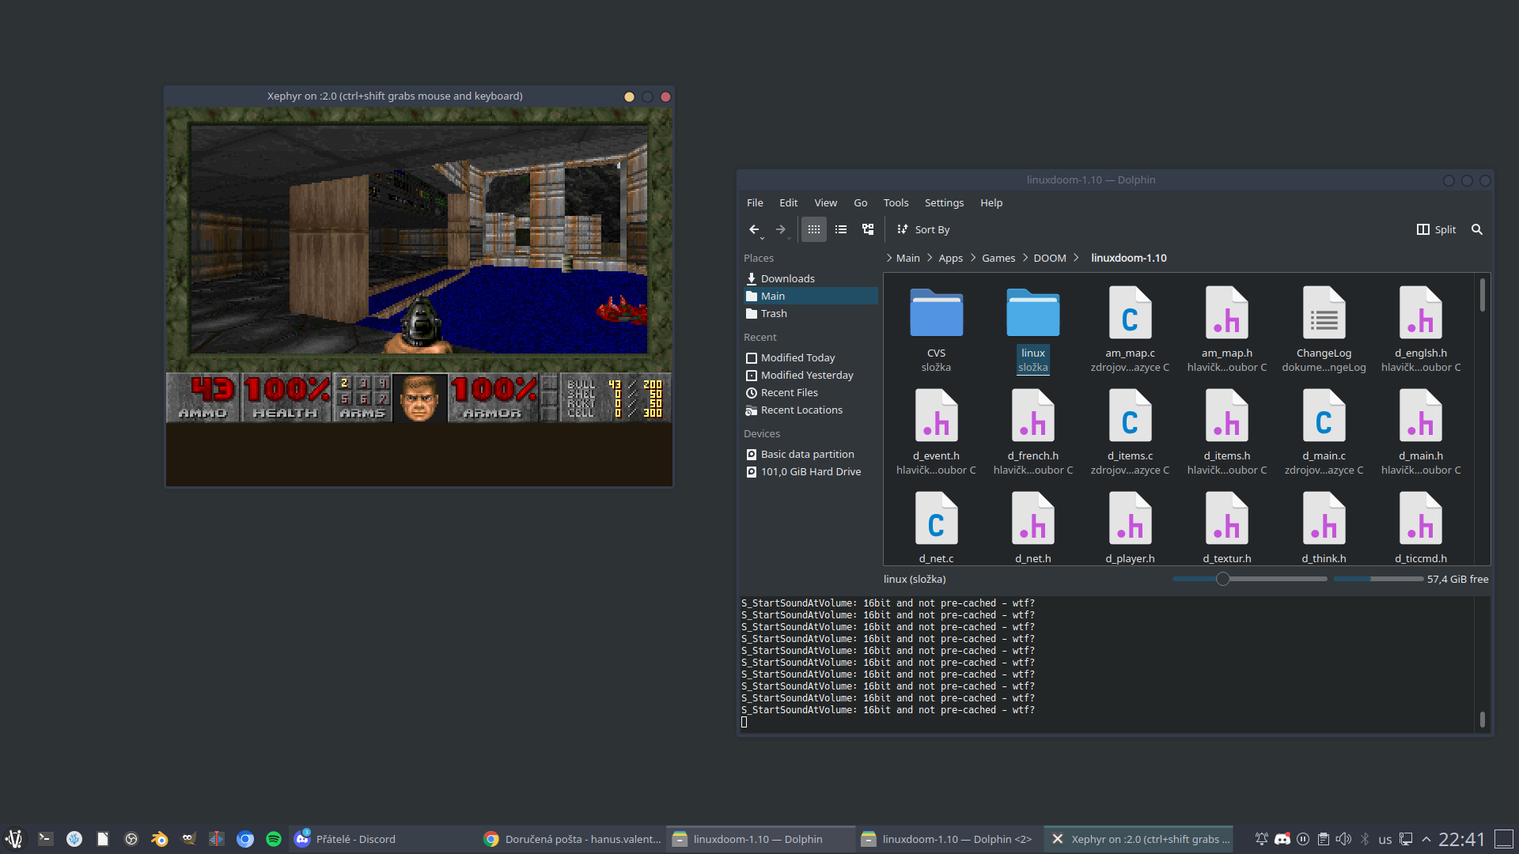This screenshot has width=1519, height=854.
Task: Select the Modified Today filter
Action: coord(797,357)
